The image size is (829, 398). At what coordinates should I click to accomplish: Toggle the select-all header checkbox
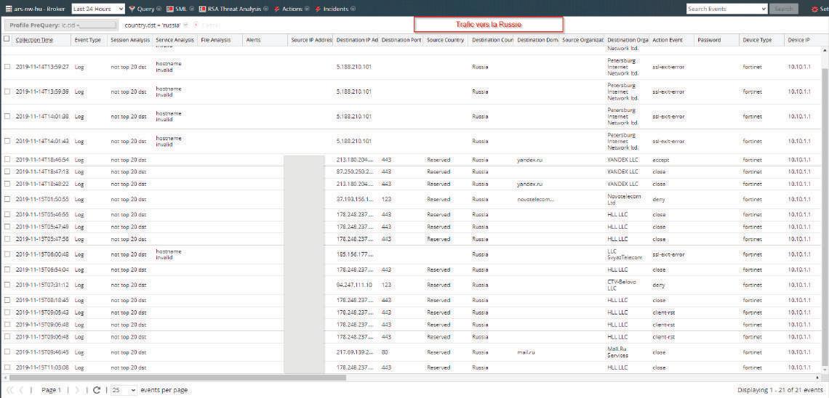[7, 39]
